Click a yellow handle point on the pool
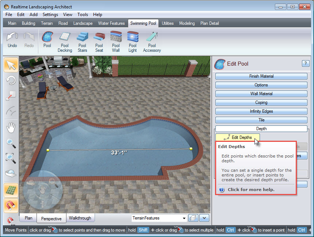This screenshot has height=237, width=314. pyautogui.click(x=48, y=149)
